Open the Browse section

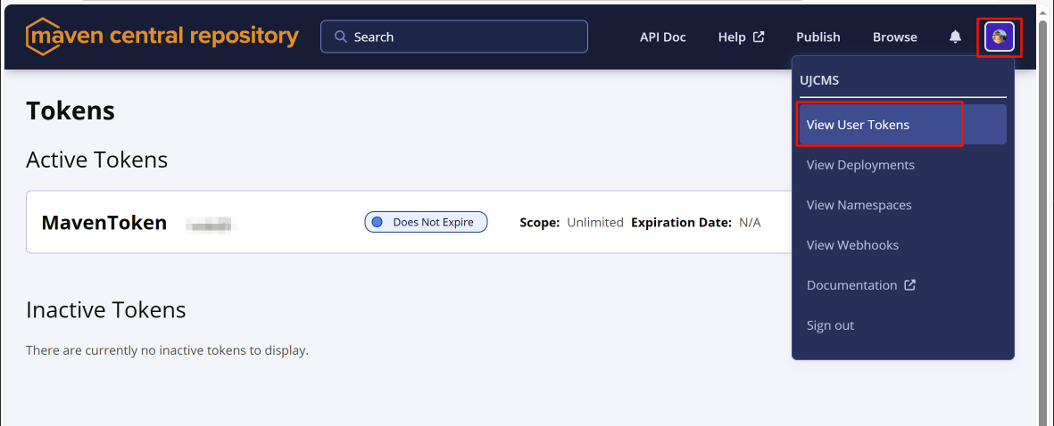pyautogui.click(x=894, y=37)
